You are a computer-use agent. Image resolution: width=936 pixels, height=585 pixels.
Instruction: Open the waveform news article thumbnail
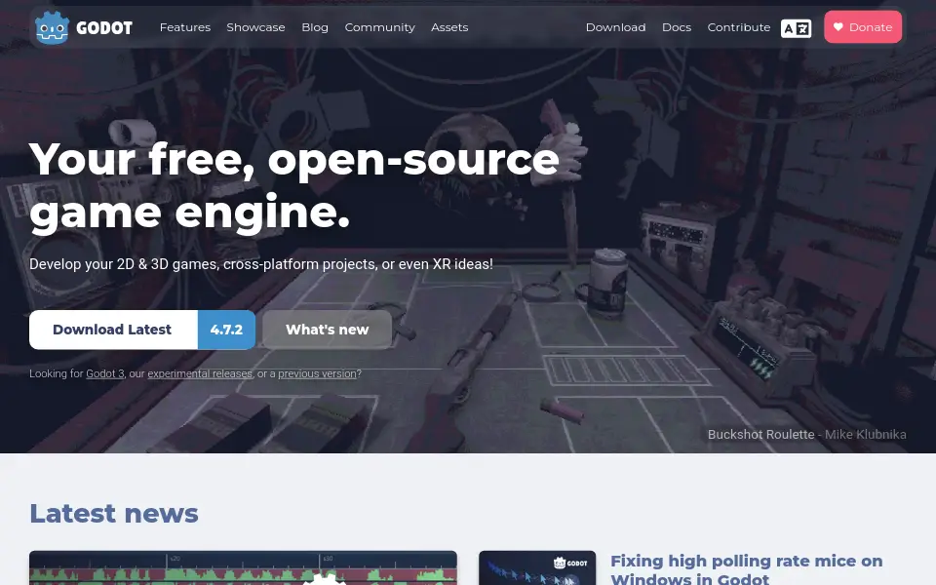tap(243, 567)
